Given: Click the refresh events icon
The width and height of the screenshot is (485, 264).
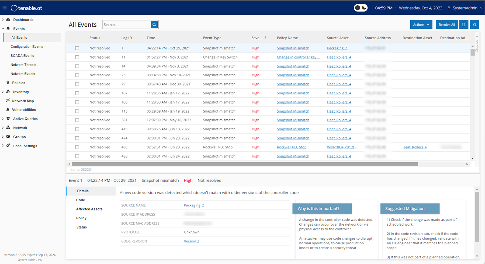Looking at the screenshot, I should [x=474, y=25].
